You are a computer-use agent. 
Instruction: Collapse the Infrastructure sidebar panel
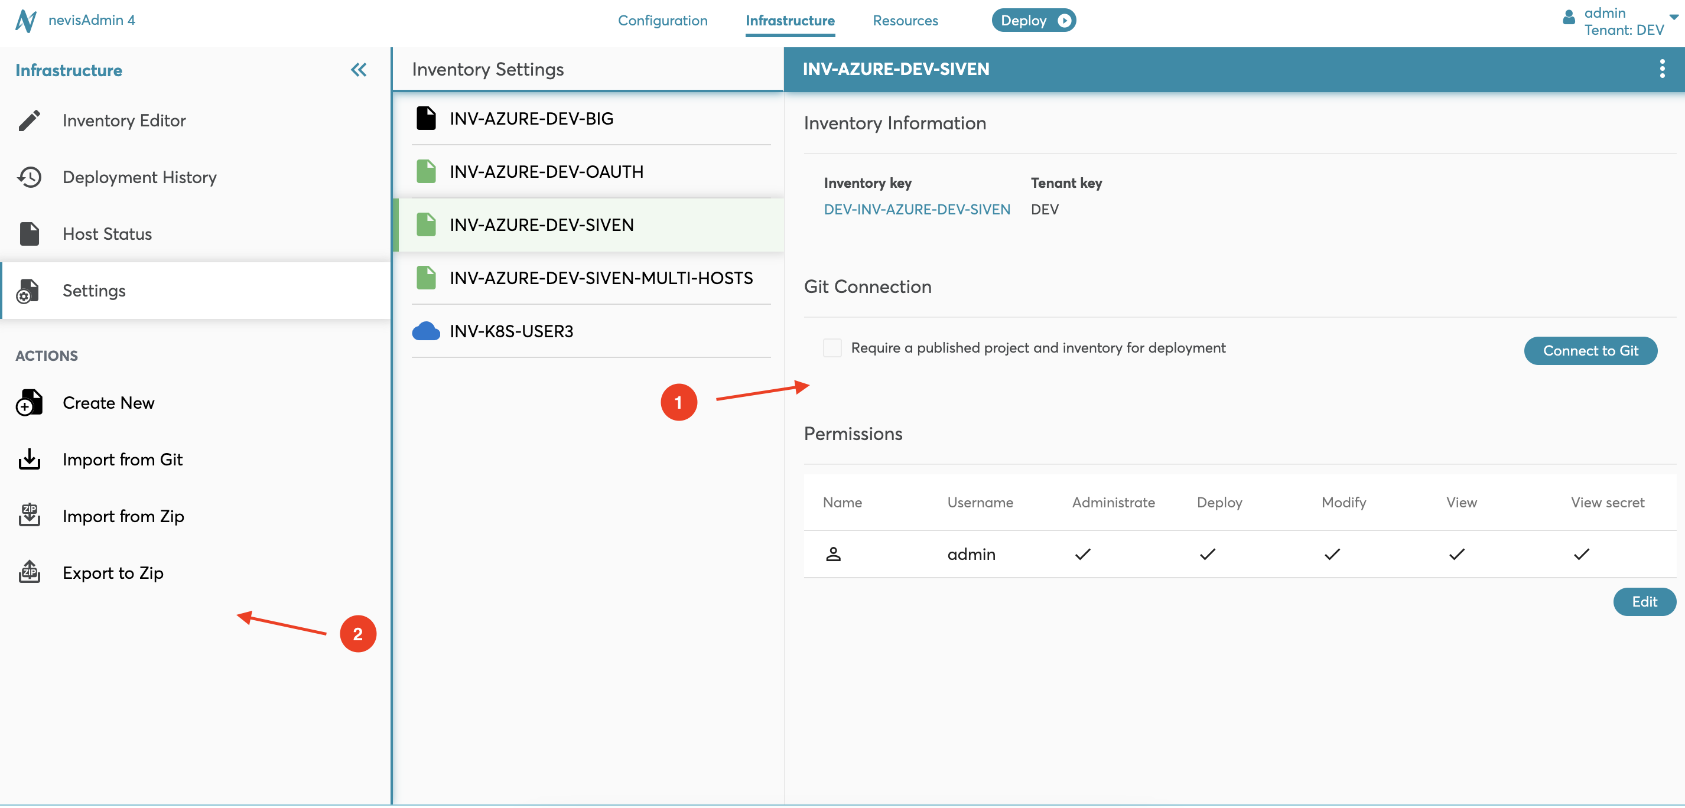tap(359, 70)
